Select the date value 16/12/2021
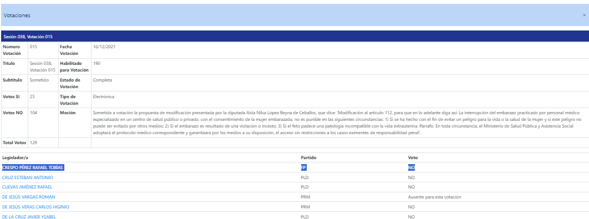This screenshot has height=219, width=589. [104, 47]
